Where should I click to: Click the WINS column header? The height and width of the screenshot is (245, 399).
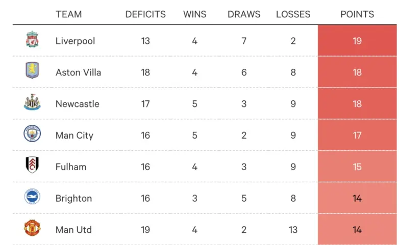coord(194,14)
